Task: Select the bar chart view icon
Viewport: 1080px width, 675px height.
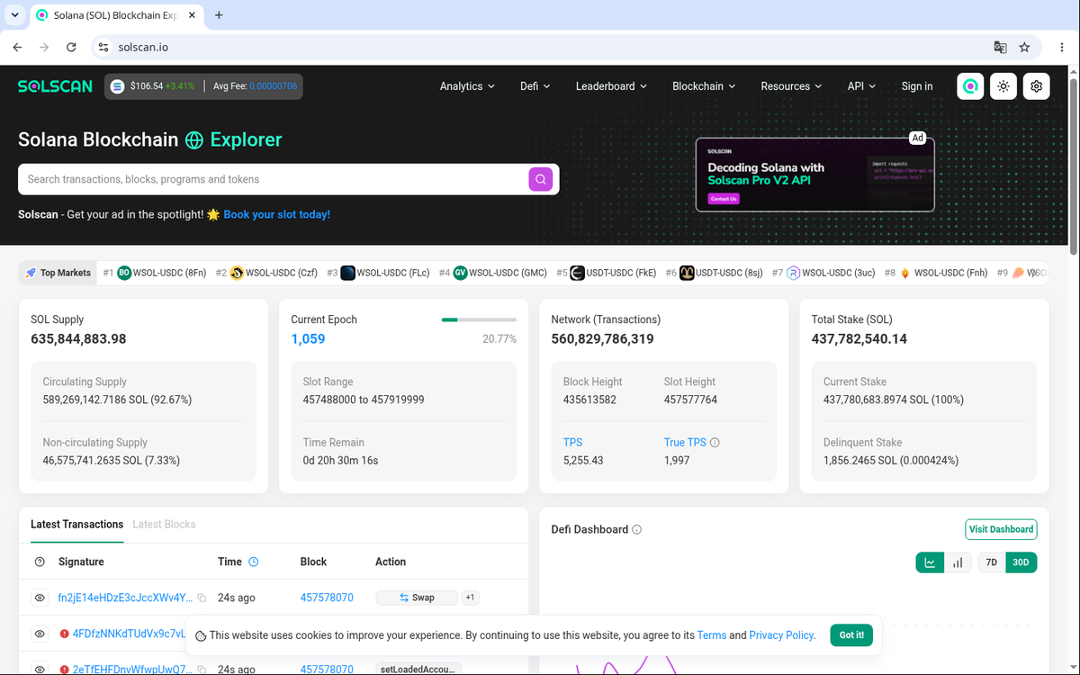Action: pyautogui.click(x=958, y=562)
